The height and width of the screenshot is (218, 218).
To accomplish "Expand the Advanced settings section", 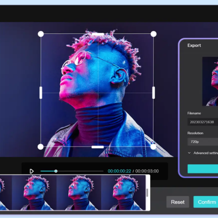I will click(203, 153).
